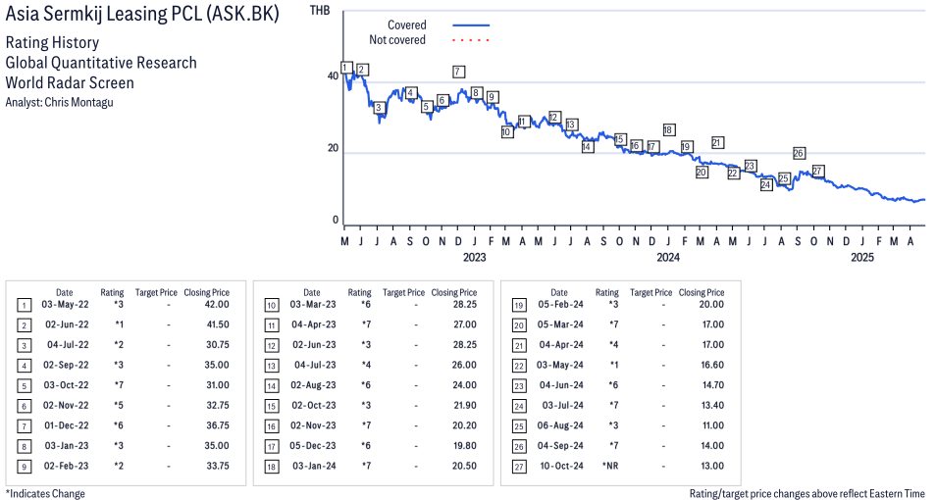Click the Rating header in the second table
Screen dimensions: 936x500
click(x=359, y=293)
